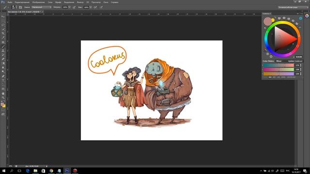
Task: Select the Brush tool
Action: [3, 46]
